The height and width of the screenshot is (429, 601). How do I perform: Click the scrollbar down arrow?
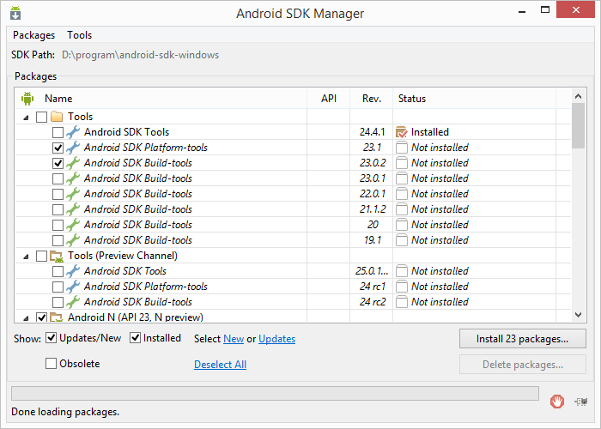(578, 315)
